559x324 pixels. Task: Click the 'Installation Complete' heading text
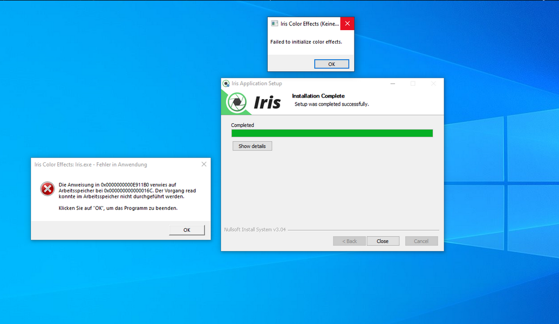click(x=318, y=96)
